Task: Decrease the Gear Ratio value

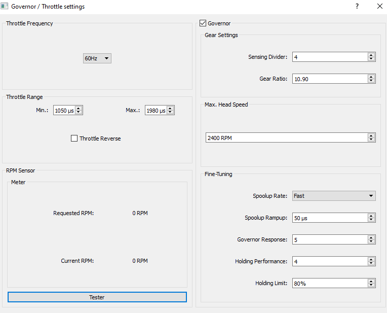Action: pyautogui.click(x=371, y=81)
